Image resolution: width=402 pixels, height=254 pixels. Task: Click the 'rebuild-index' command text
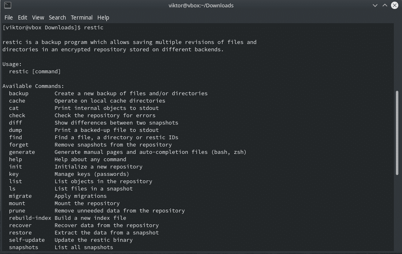(x=30, y=218)
